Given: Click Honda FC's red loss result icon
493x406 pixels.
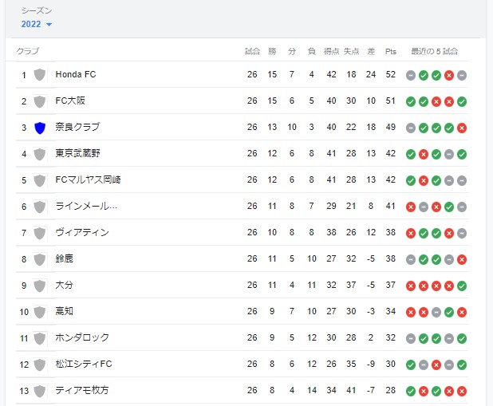Looking at the screenshot, I should [449, 76].
